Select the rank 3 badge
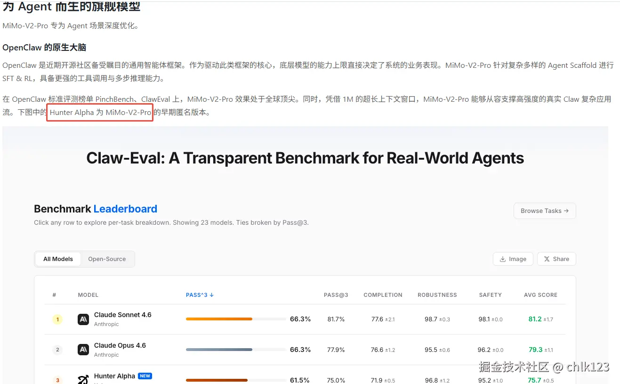The height and width of the screenshot is (384, 620). tap(57, 380)
